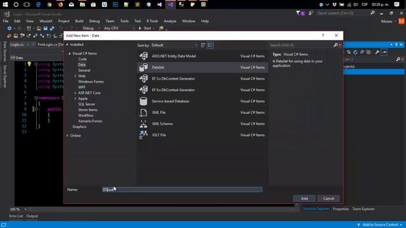Click the Quick Launch search icon
The height and width of the screenshot is (228, 406).
pos(372,13)
